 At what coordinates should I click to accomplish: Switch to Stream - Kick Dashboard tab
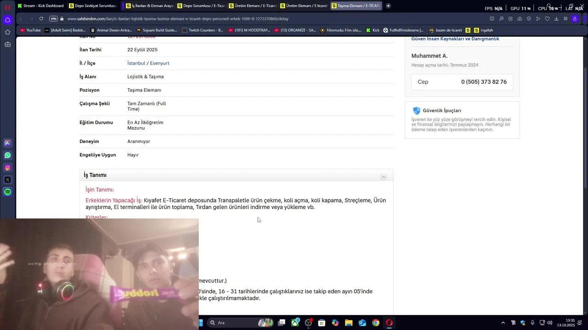point(40,6)
